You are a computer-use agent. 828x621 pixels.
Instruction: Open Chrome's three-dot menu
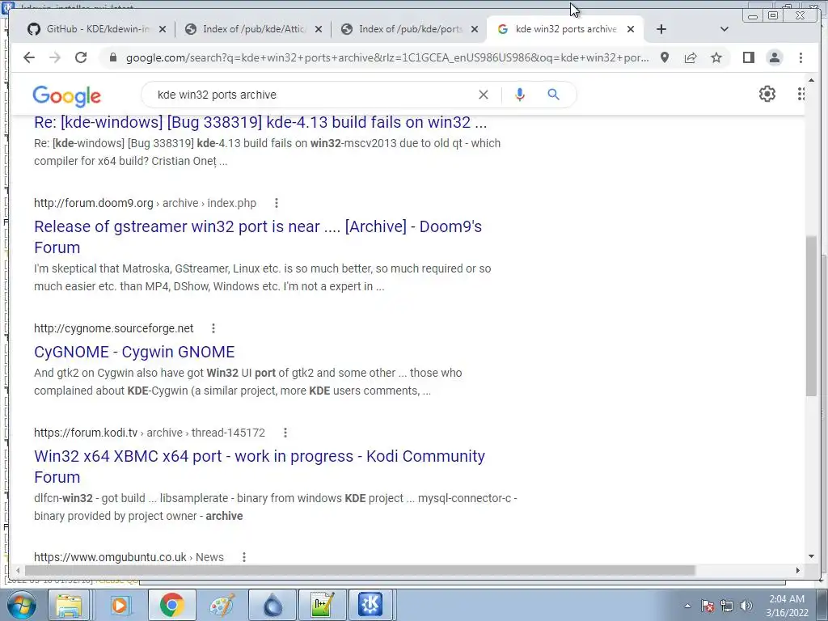pyautogui.click(x=801, y=57)
